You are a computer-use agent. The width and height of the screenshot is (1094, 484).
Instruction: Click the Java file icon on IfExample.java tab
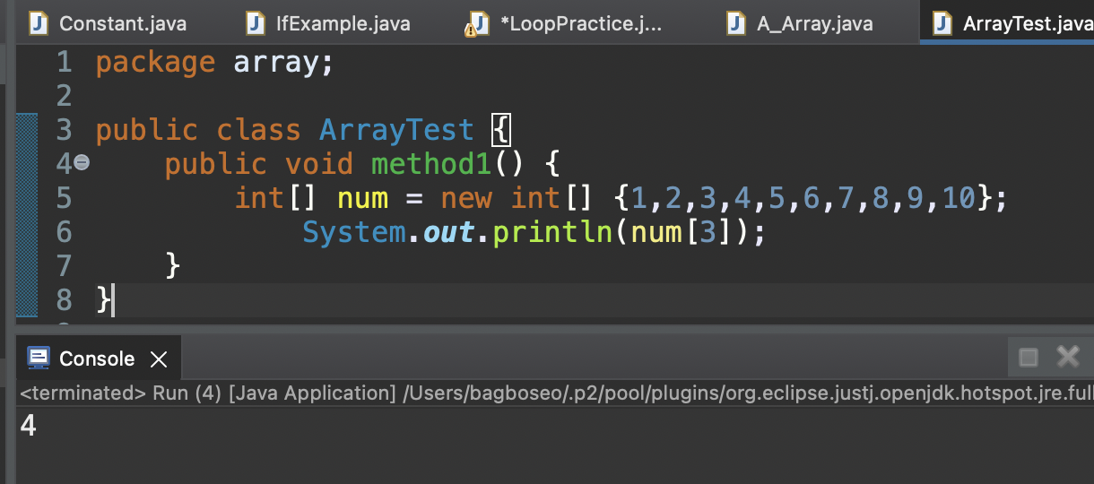coord(256,22)
